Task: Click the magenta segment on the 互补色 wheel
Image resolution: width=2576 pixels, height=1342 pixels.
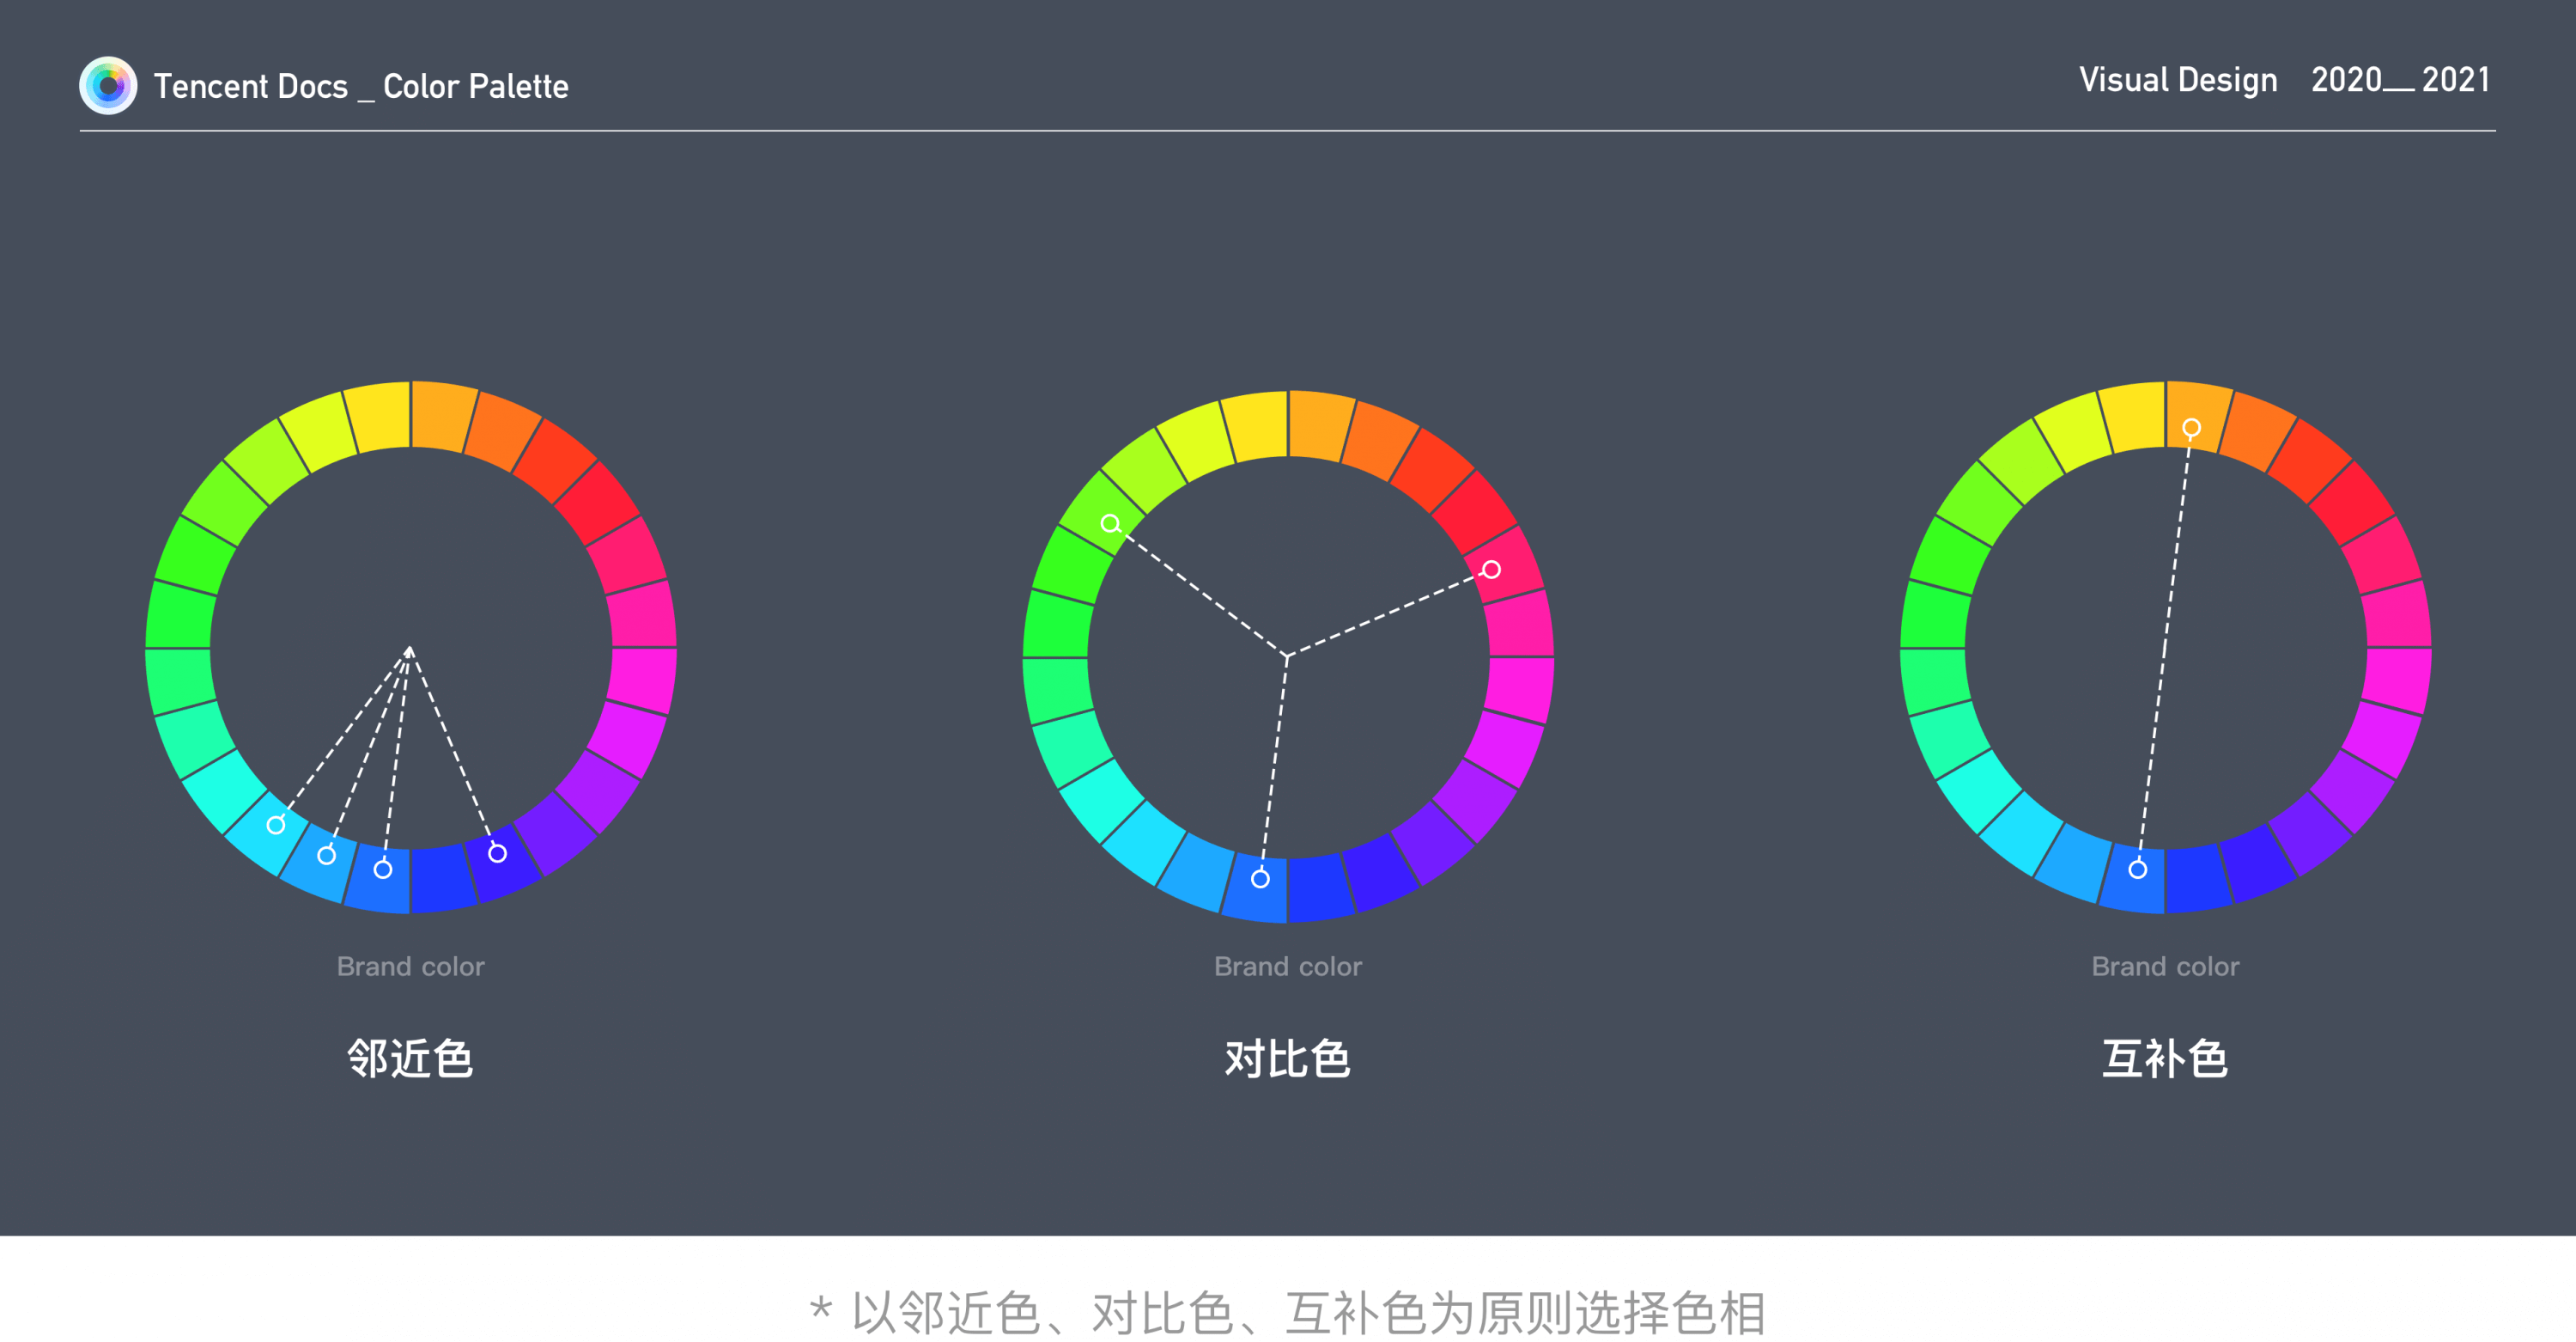Action: 2398,679
